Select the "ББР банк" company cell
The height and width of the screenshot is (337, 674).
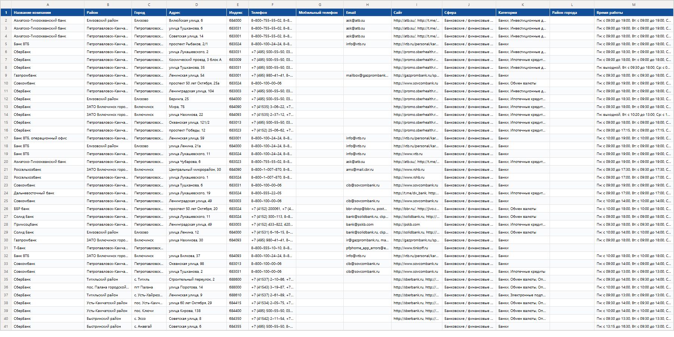[48, 209]
